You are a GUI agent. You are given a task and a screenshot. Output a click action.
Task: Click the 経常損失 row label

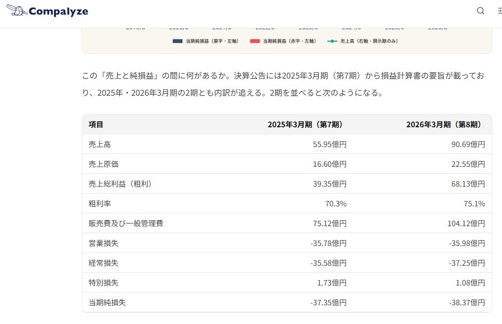click(x=103, y=263)
